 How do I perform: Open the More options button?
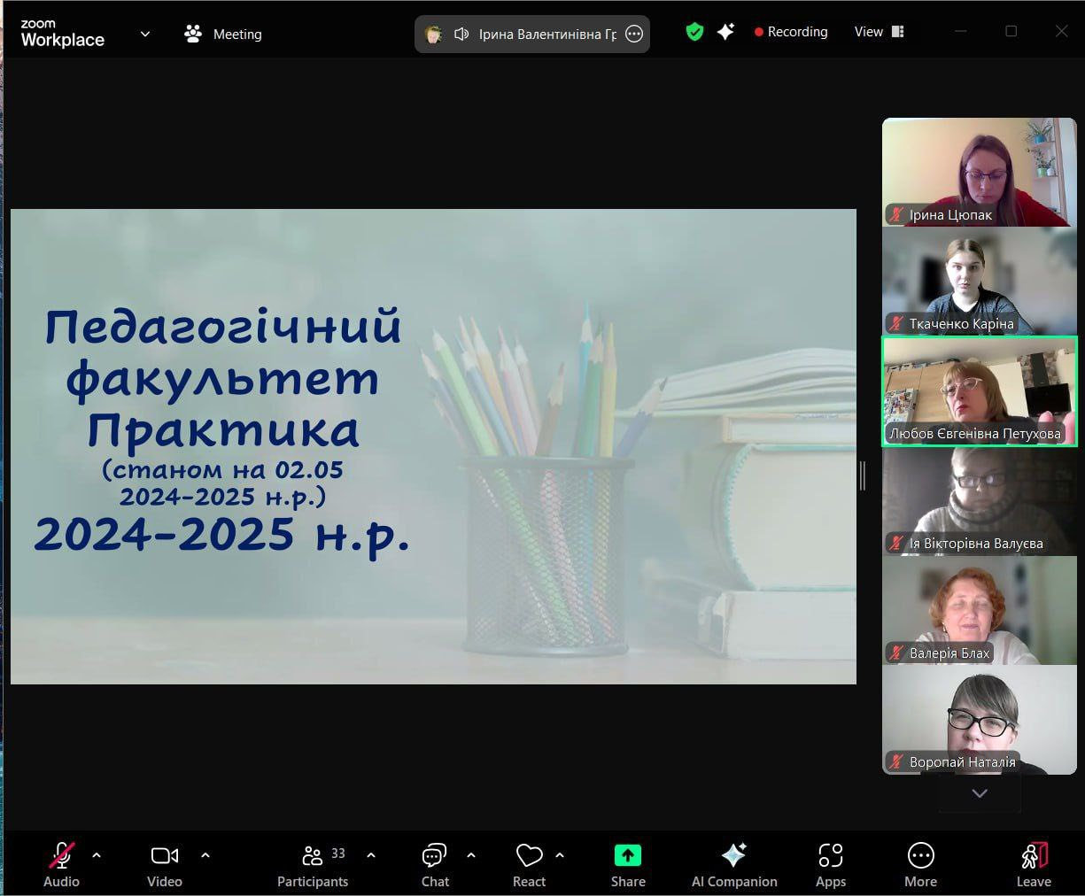921,864
